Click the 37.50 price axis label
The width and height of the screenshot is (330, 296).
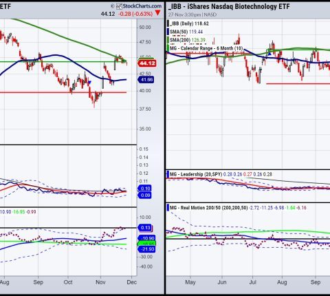click(145, 109)
